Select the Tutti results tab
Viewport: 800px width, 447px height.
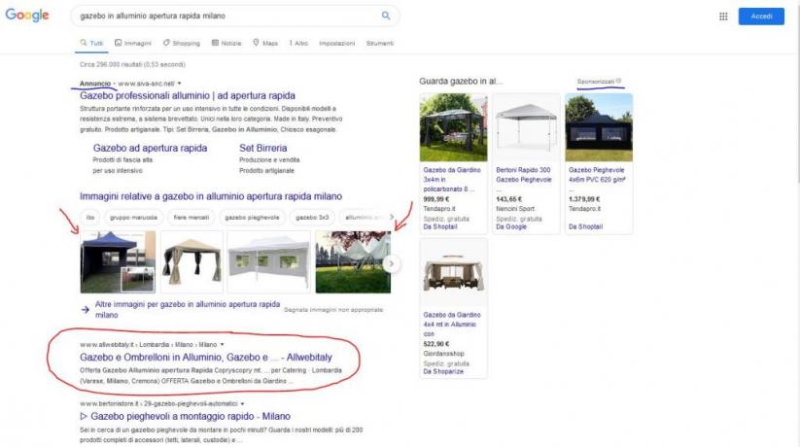(91, 43)
